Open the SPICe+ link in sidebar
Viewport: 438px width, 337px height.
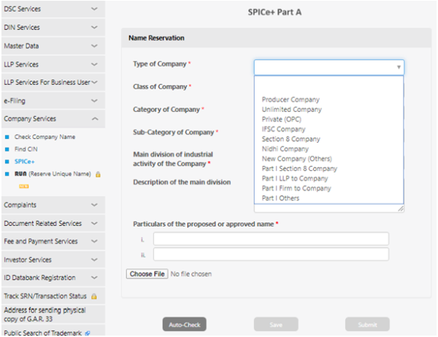[x=24, y=161]
